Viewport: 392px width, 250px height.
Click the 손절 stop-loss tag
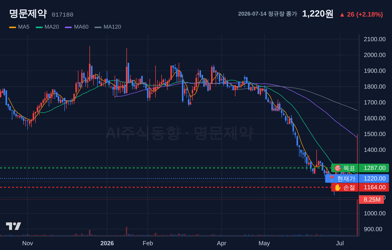[345, 187]
